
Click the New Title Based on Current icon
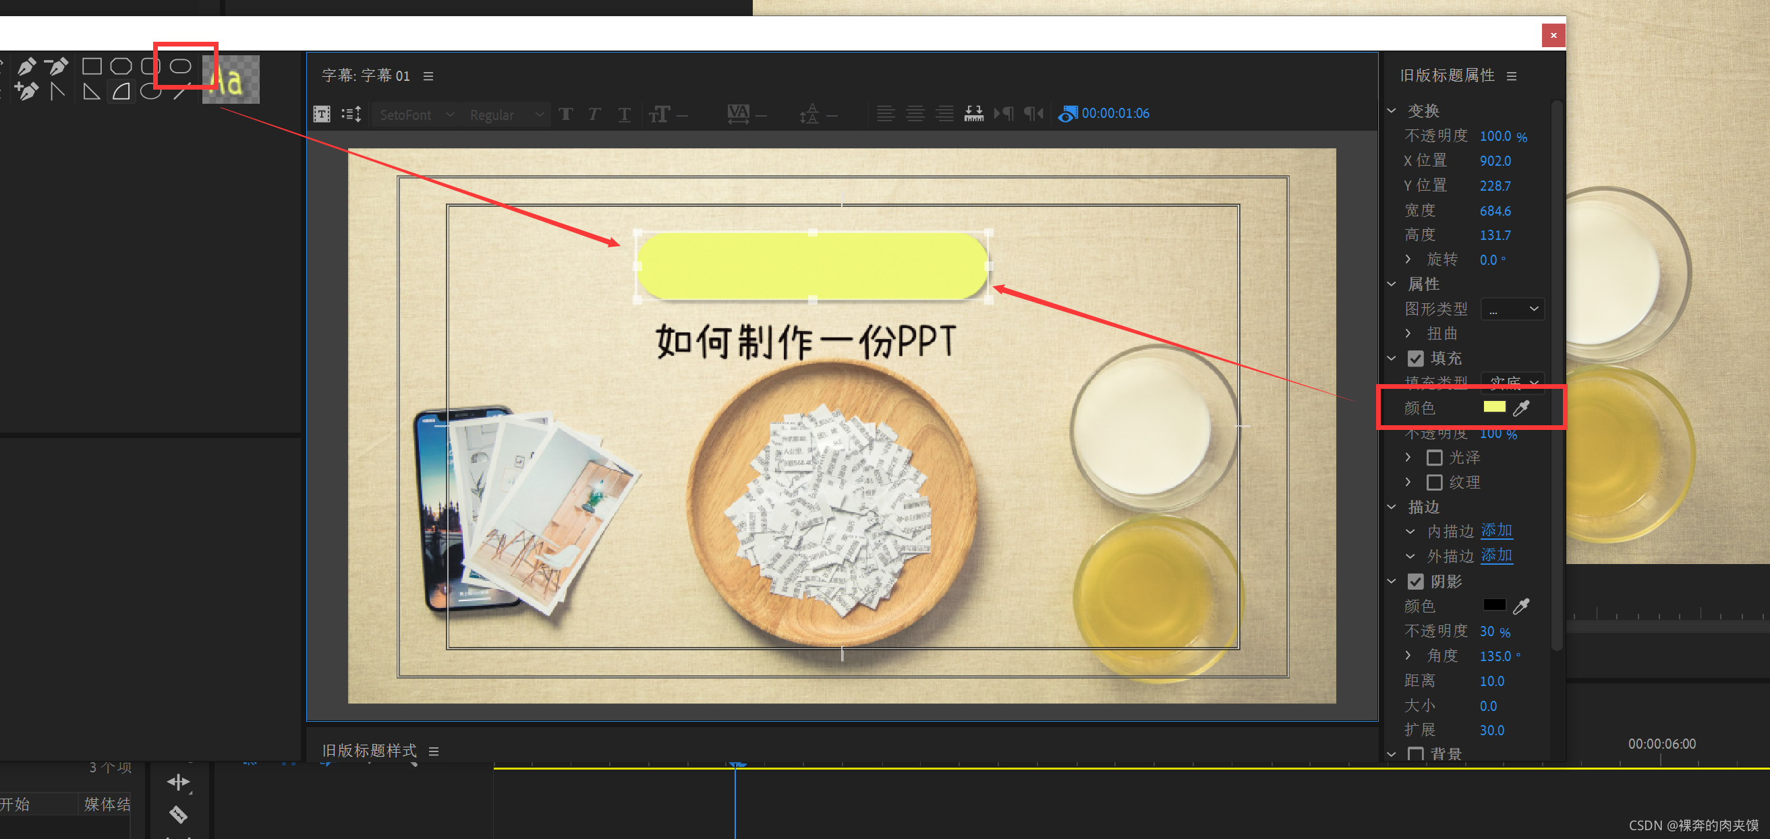[x=322, y=114]
